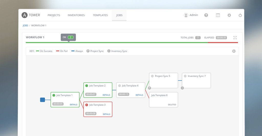The height and width of the screenshot is (136, 262).
Task: Click the red failed progress bar segment
Action: [223, 43]
